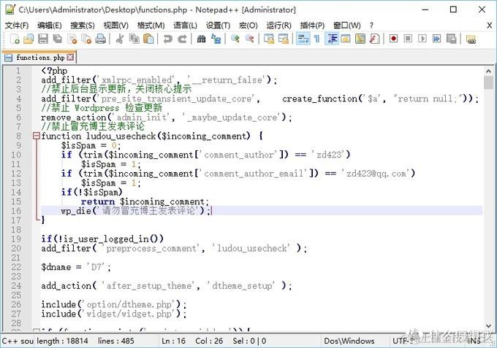Click the "$dname = 'D7';" line

(76, 267)
